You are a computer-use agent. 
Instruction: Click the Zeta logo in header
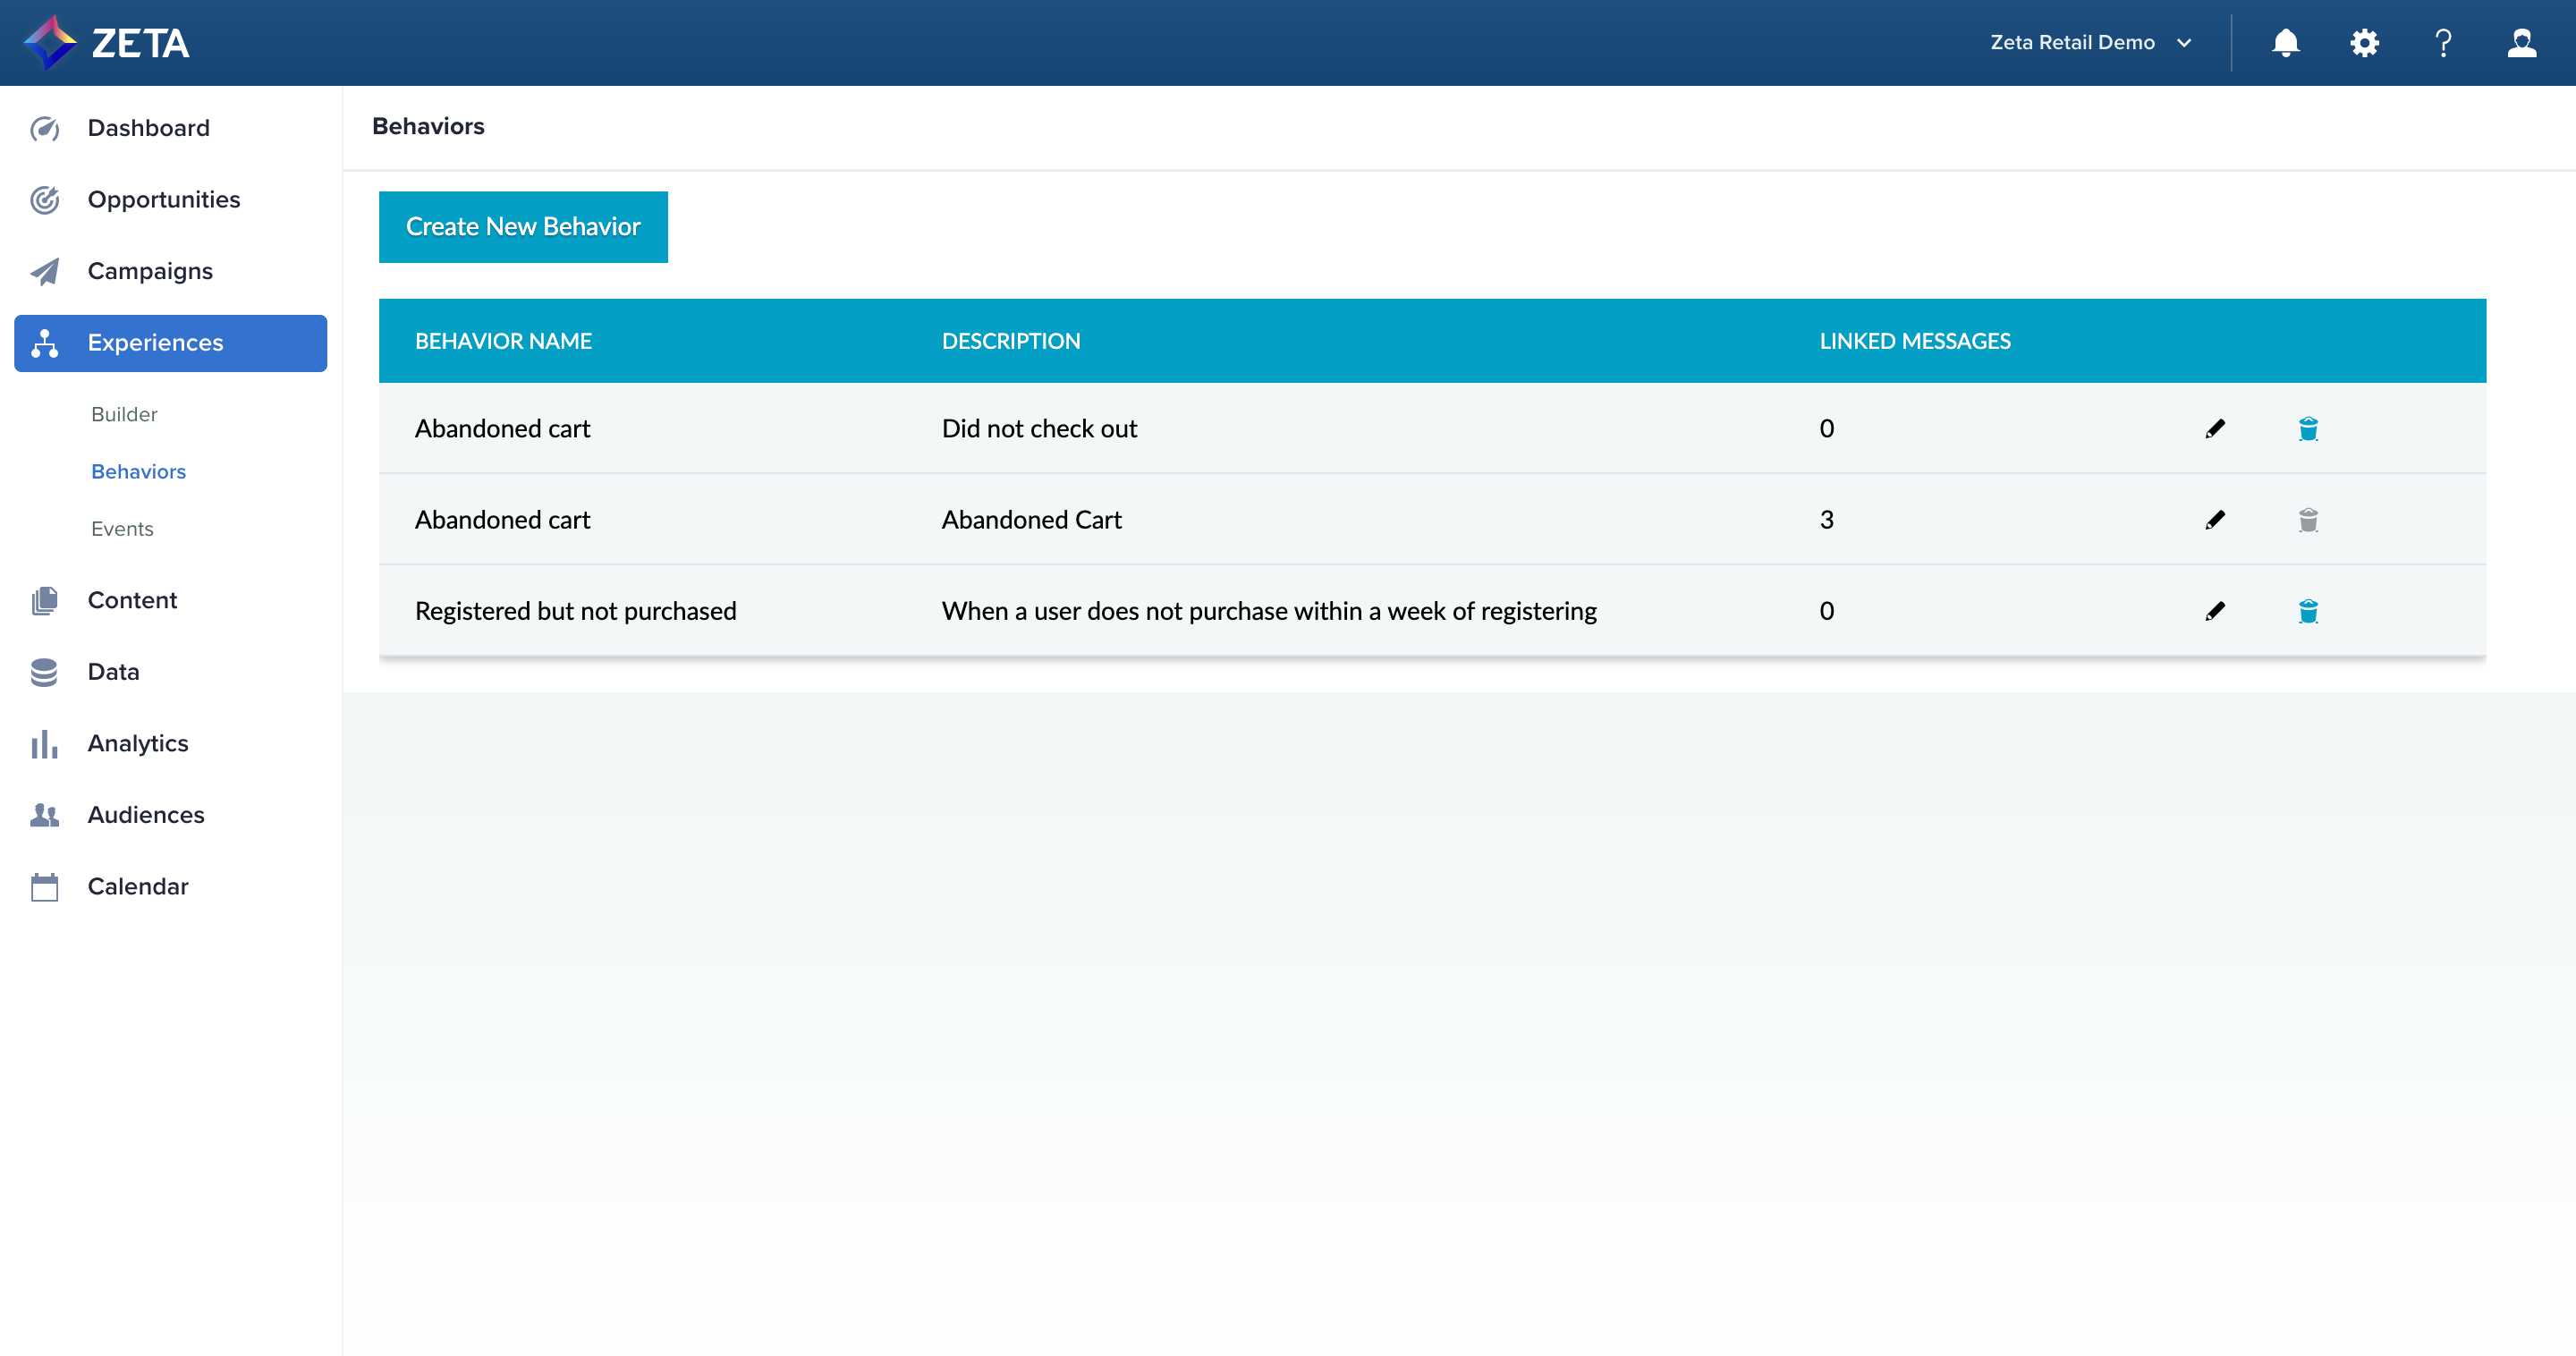(107, 43)
